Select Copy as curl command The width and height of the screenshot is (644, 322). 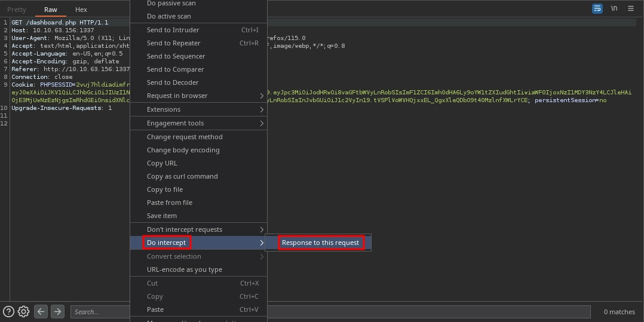[x=182, y=176]
